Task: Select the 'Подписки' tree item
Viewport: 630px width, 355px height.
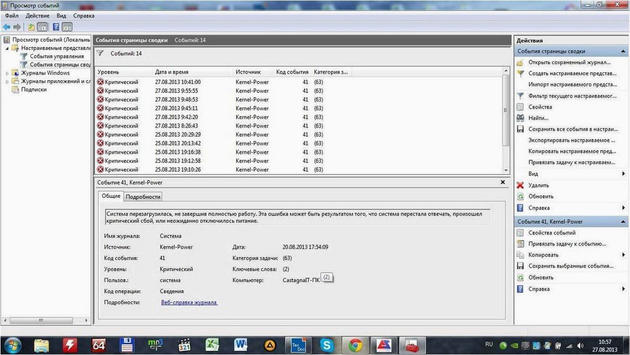Action: [x=34, y=89]
